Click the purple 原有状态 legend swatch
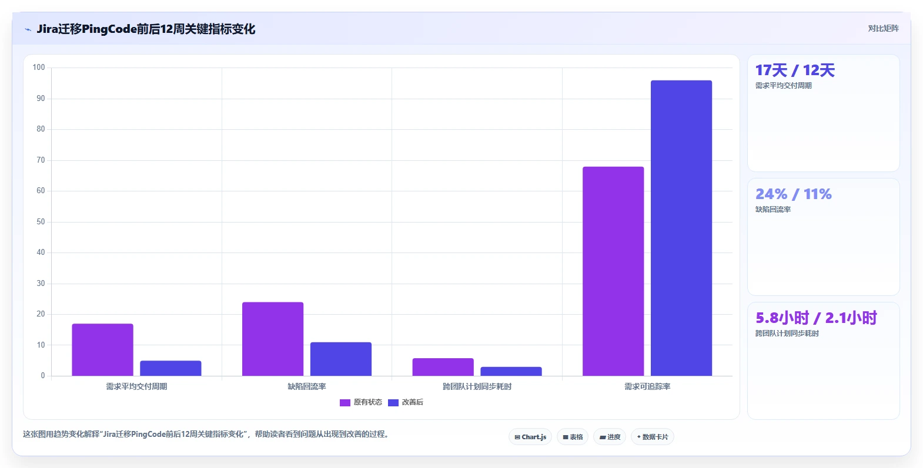This screenshot has width=923, height=468. point(345,402)
